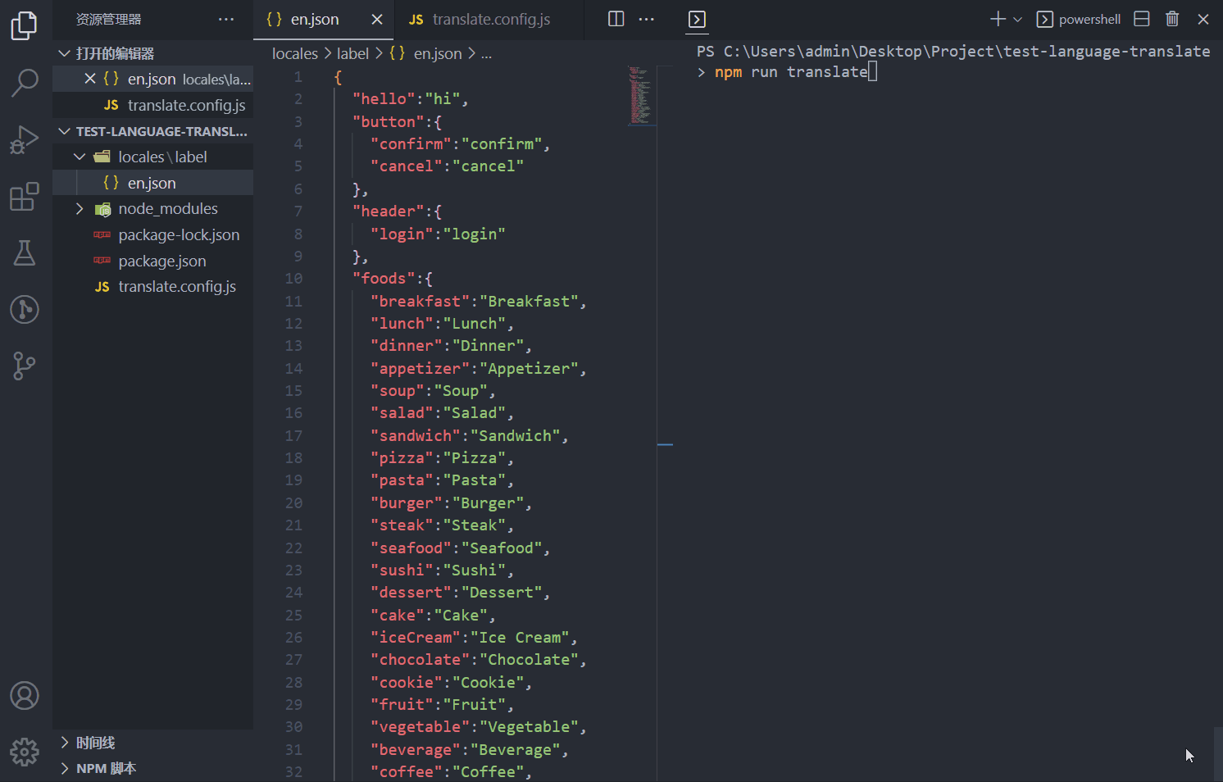
Task: Click the "sandwich":"Sandwich" line
Action: pos(469,436)
